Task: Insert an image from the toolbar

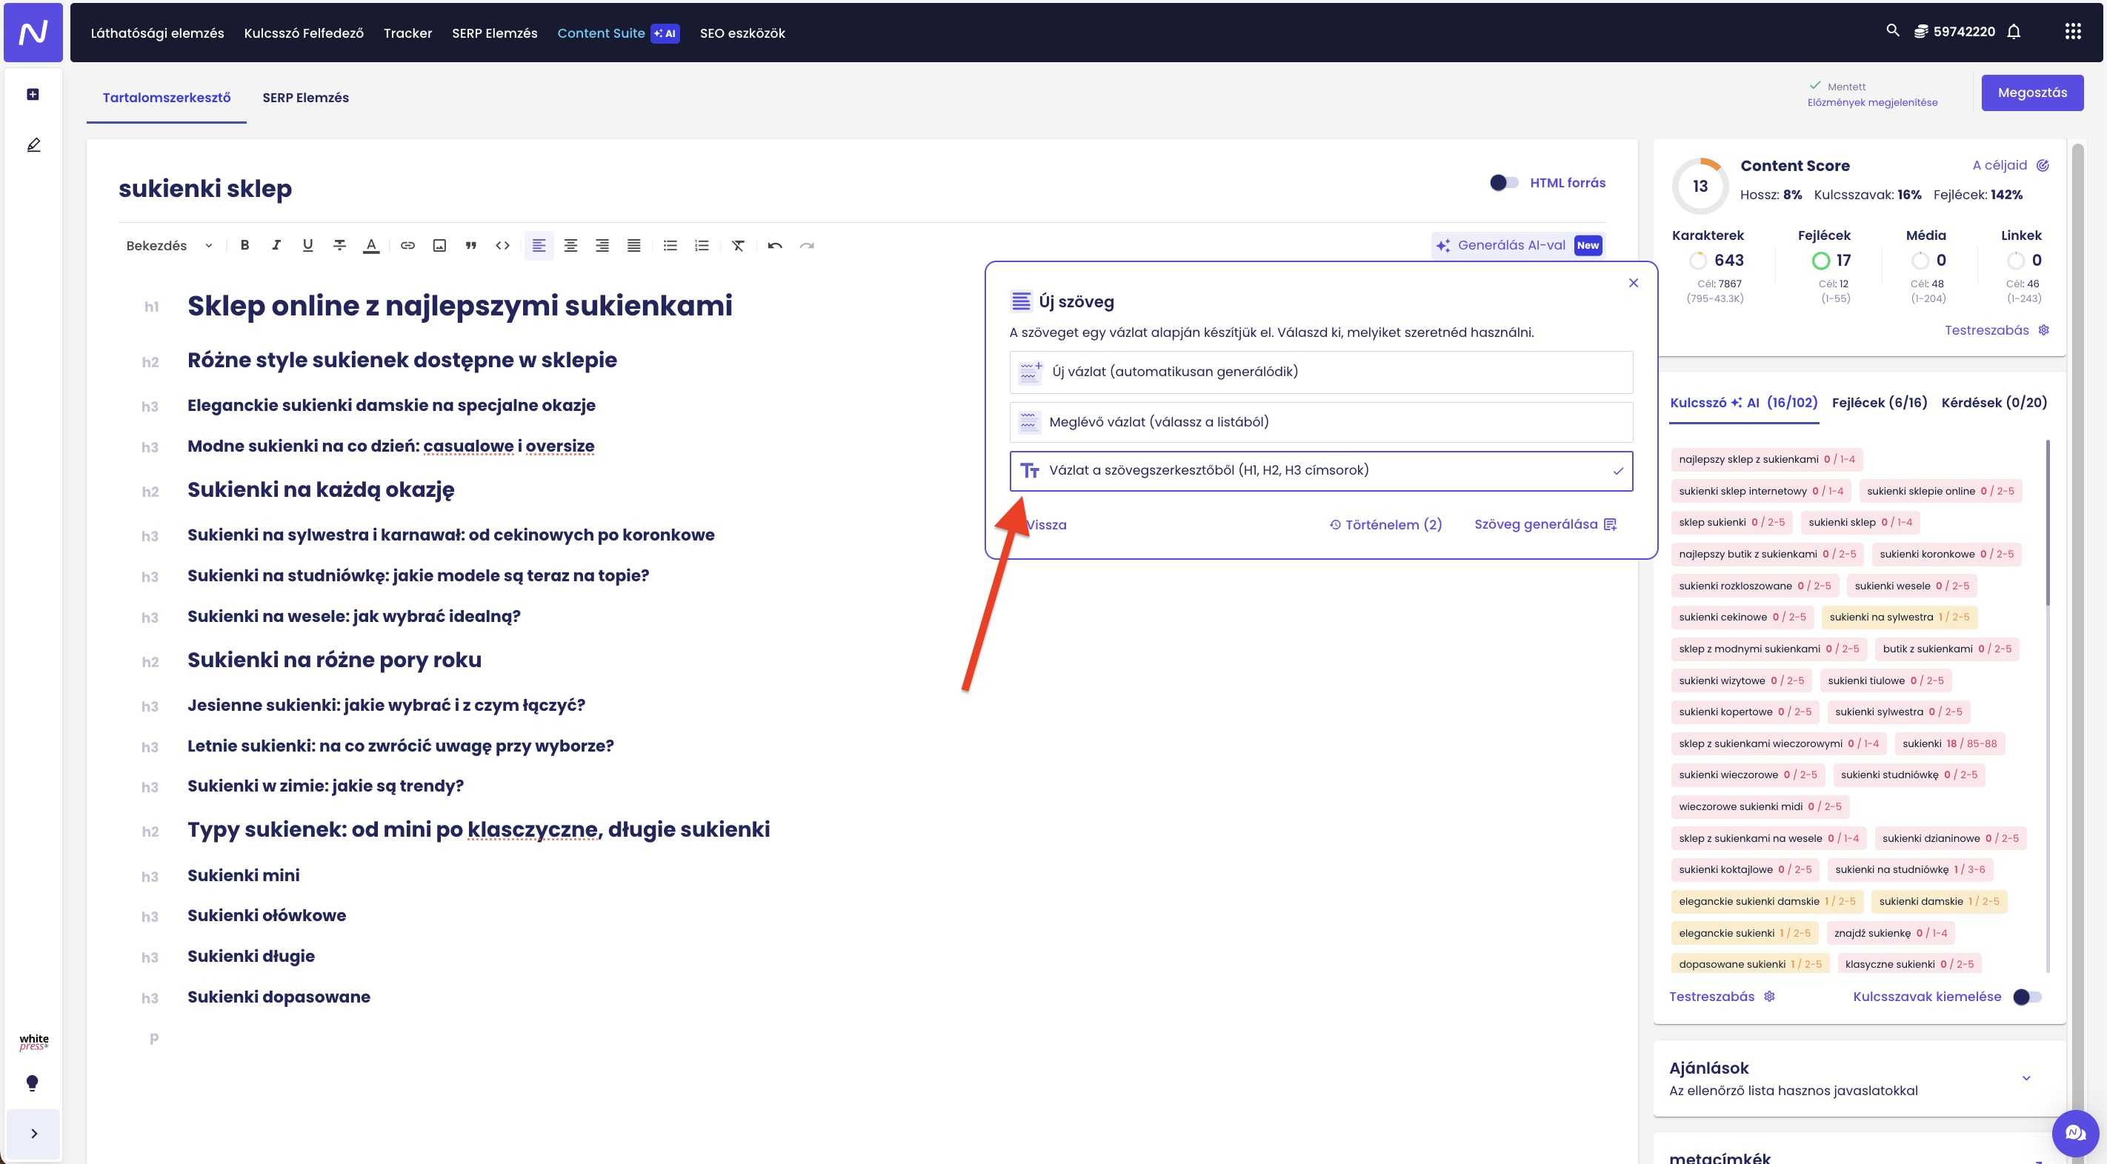Action: click(439, 245)
